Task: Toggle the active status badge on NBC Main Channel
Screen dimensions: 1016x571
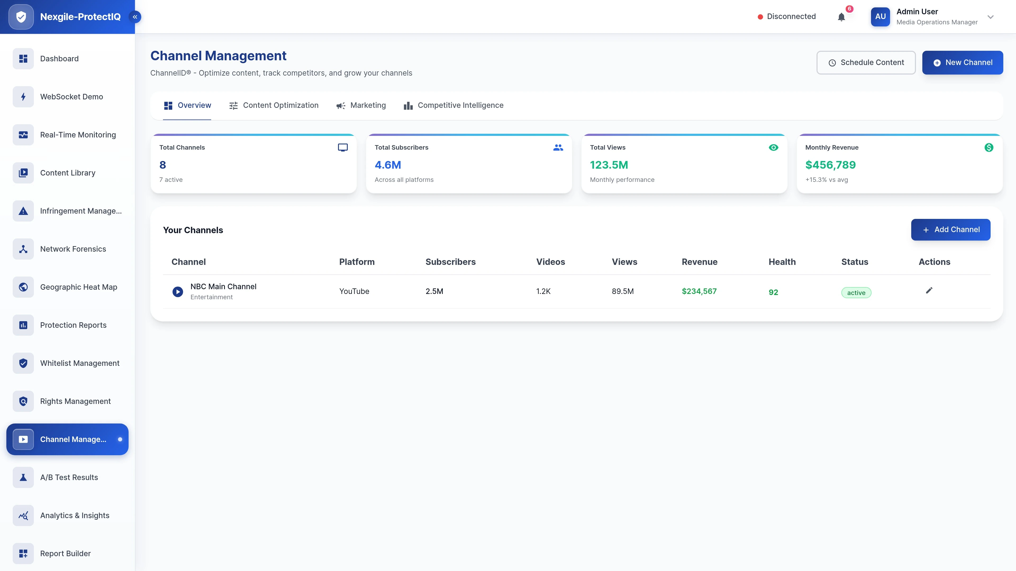Action: [856, 292]
